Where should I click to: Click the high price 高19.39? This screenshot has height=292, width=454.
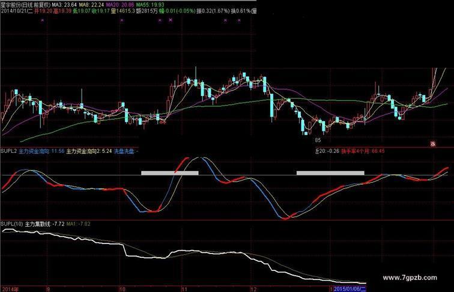(62, 11)
